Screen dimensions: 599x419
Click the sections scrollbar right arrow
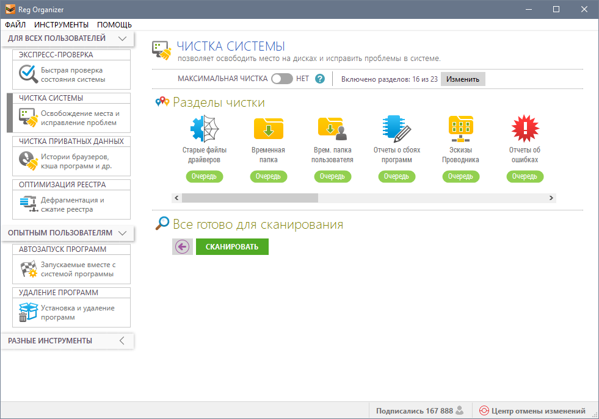pos(551,198)
